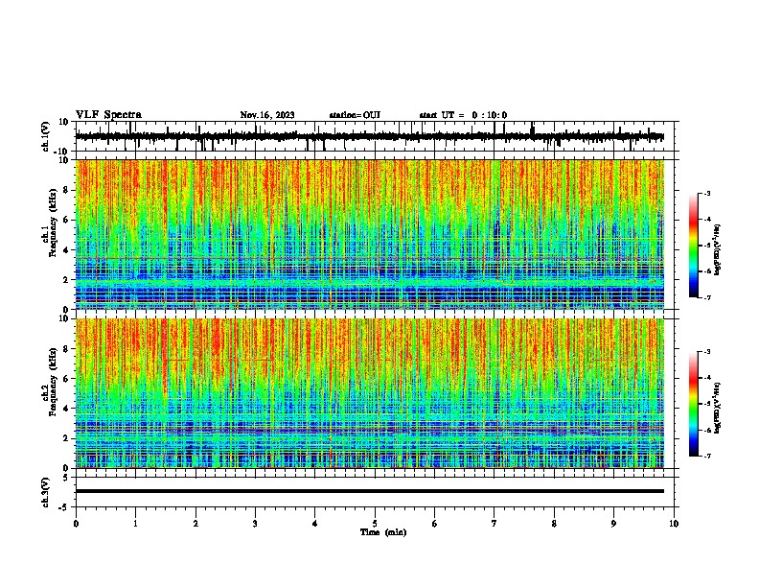This screenshot has height=587, width=759.
Task: Click inside the ch.2 frequency spectrogram panel
Action: (370, 393)
